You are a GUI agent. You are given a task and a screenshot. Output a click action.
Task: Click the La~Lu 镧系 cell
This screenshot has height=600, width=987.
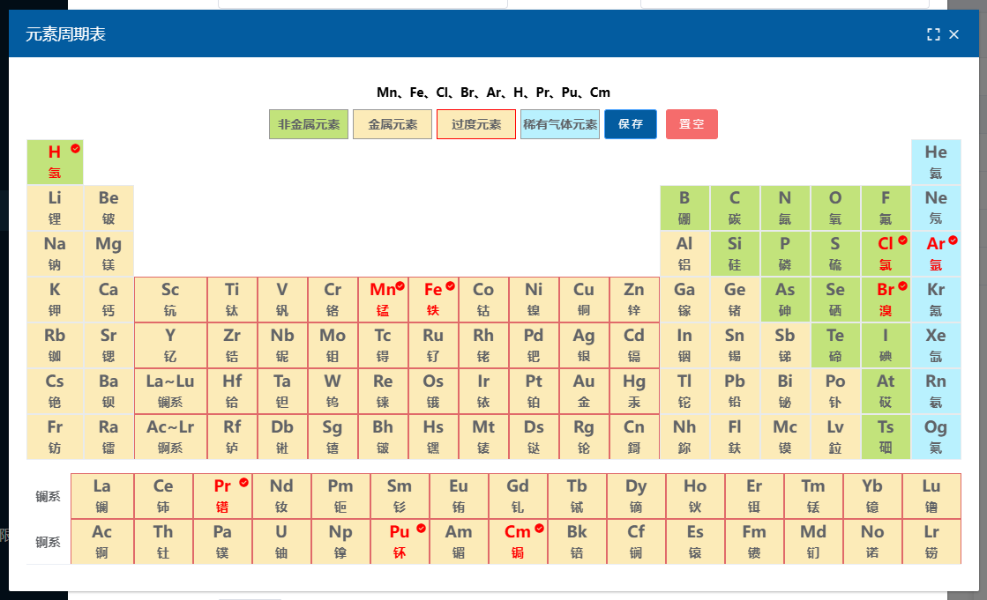[x=170, y=391]
